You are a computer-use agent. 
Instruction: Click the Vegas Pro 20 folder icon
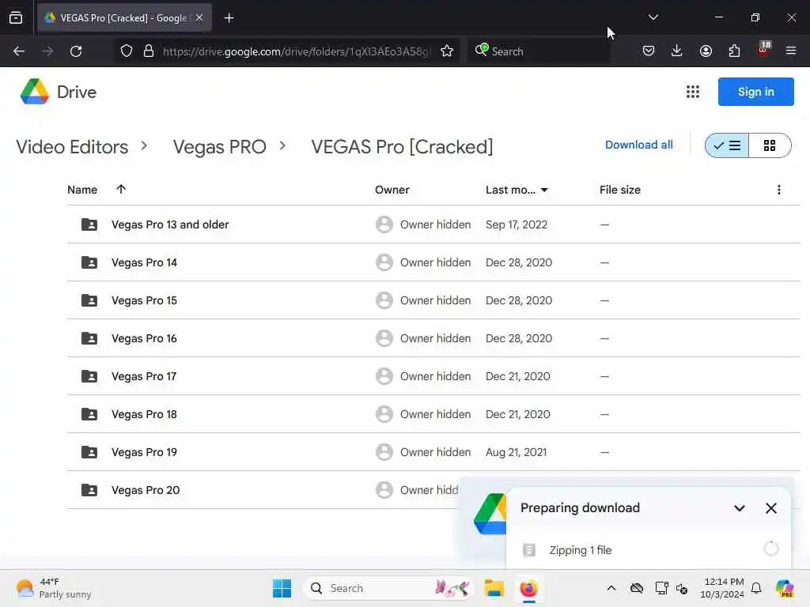click(89, 490)
